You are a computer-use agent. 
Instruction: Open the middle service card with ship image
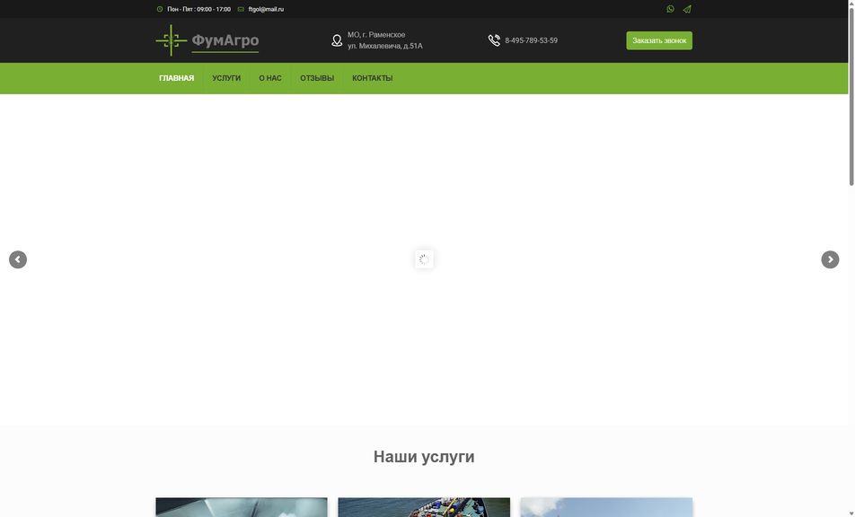424,507
